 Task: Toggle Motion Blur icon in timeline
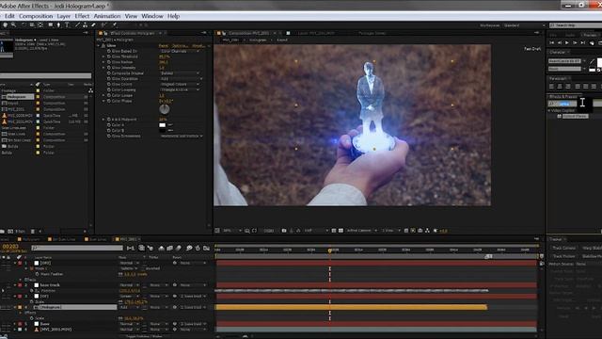[x=179, y=249]
